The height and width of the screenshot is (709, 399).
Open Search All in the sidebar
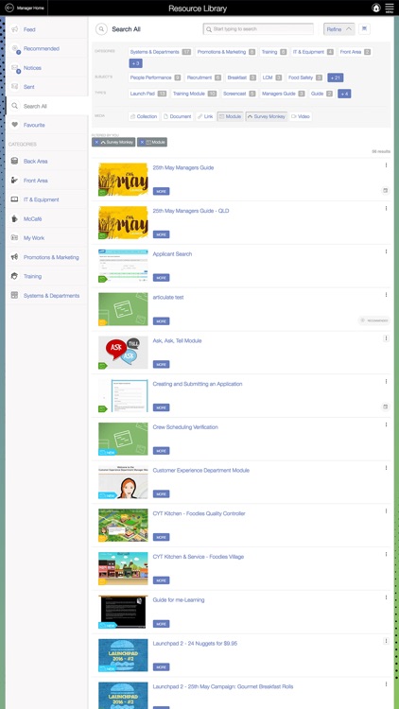click(47, 106)
